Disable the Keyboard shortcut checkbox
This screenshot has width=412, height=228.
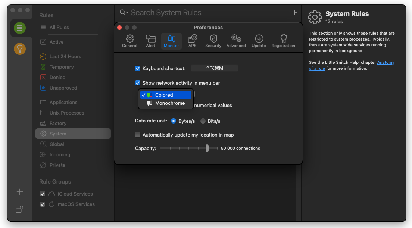pos(138,68)
